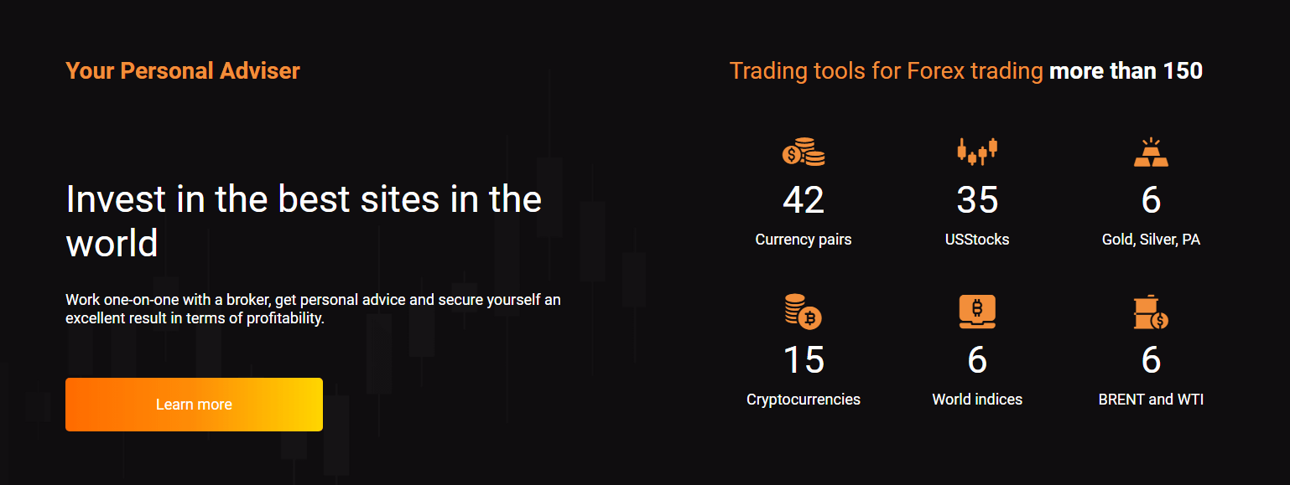
Task: Click the Cryptocurrencies label text
Action: click(804, 400)
